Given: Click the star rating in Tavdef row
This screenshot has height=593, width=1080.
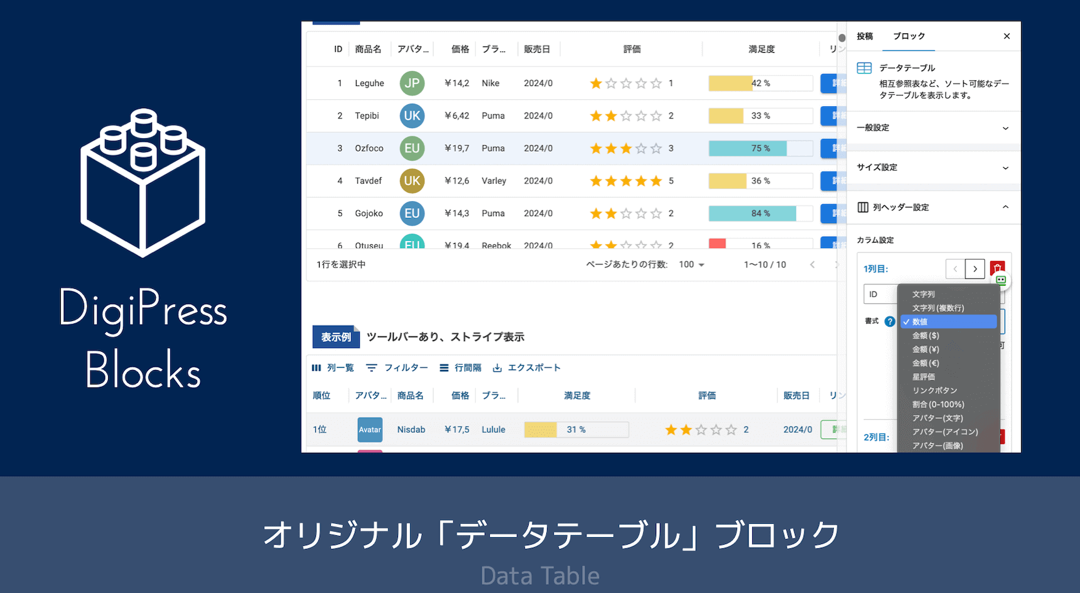Looking at the screenshot, I should pyautogui.click(x=626, y=181).
